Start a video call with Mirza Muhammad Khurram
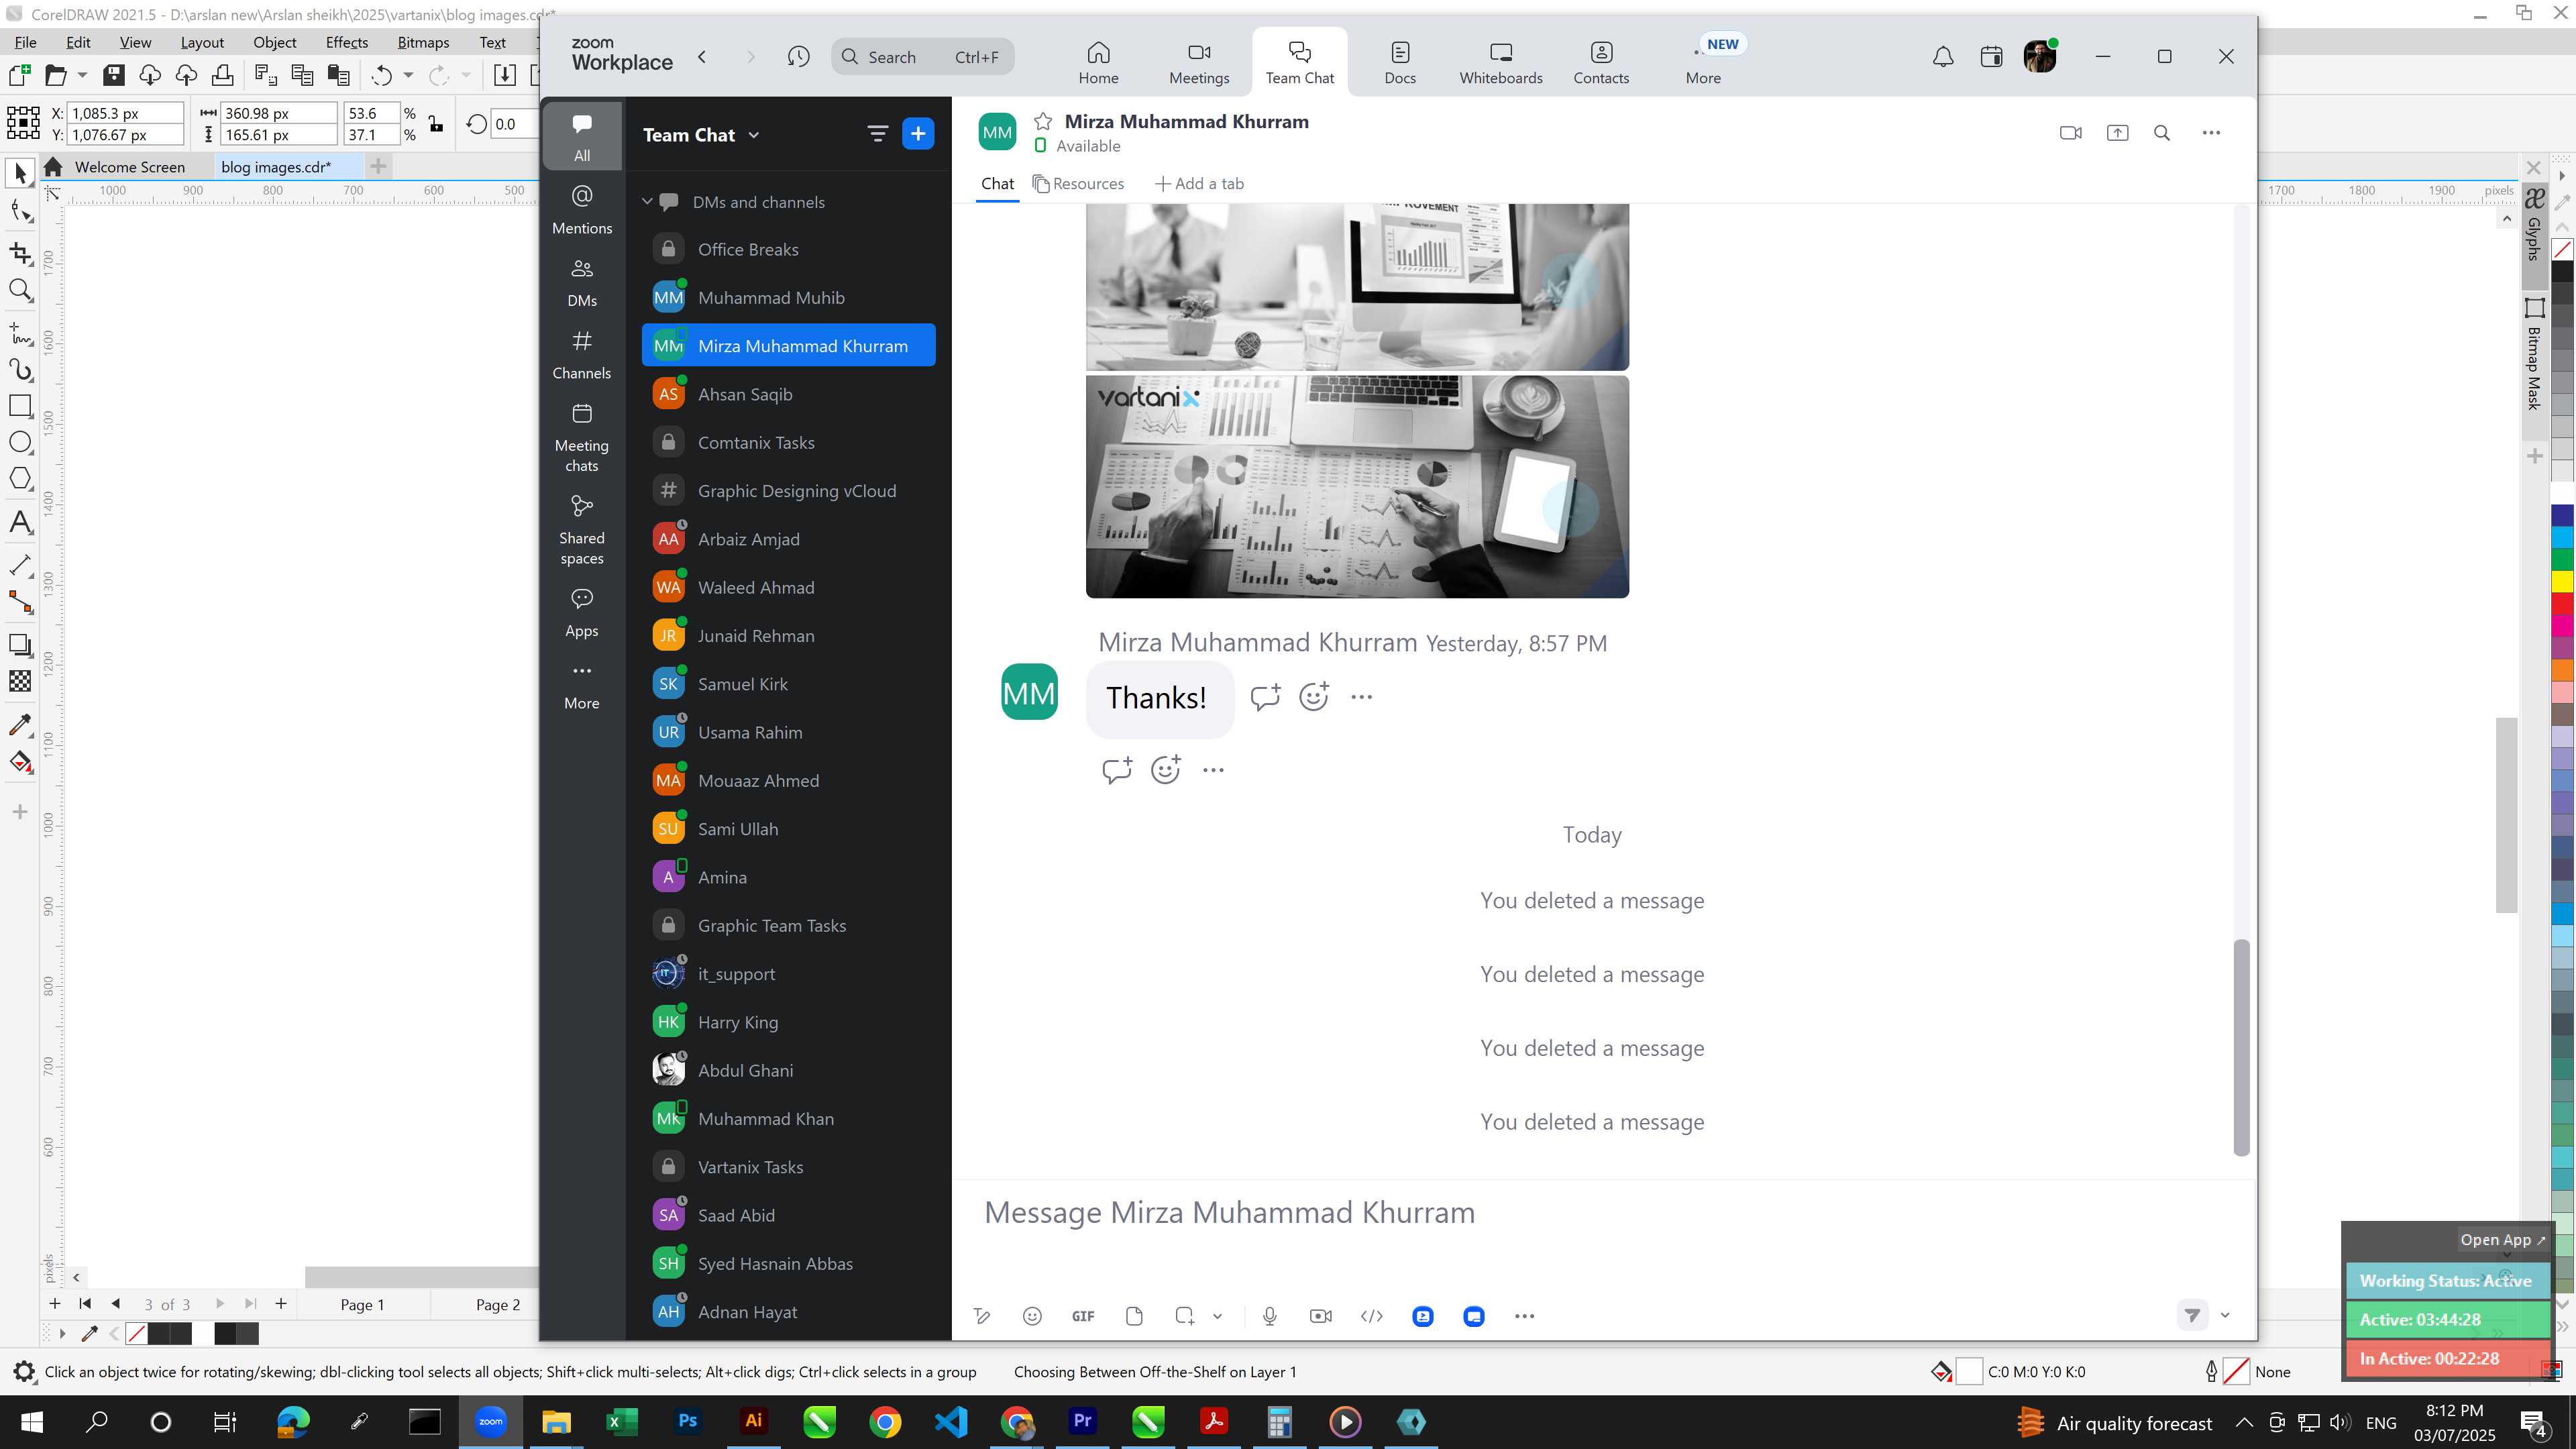 (2071, 133)
